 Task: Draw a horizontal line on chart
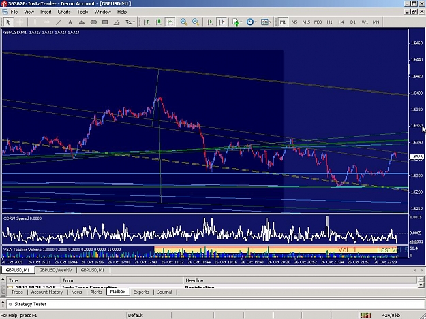click(47, 22)
